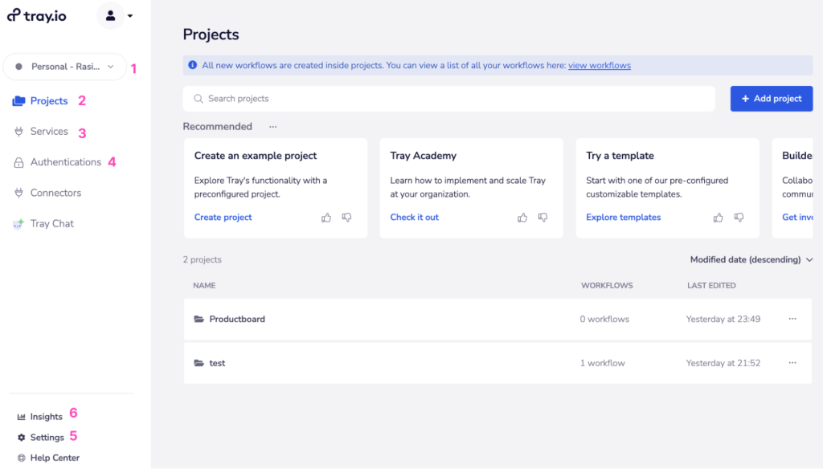Click the Help Center globe icon
823x469 pixels.
pos(21,458)
